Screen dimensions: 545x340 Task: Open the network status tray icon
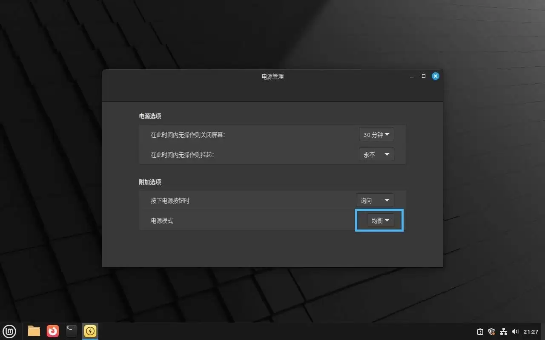(503, 331)
